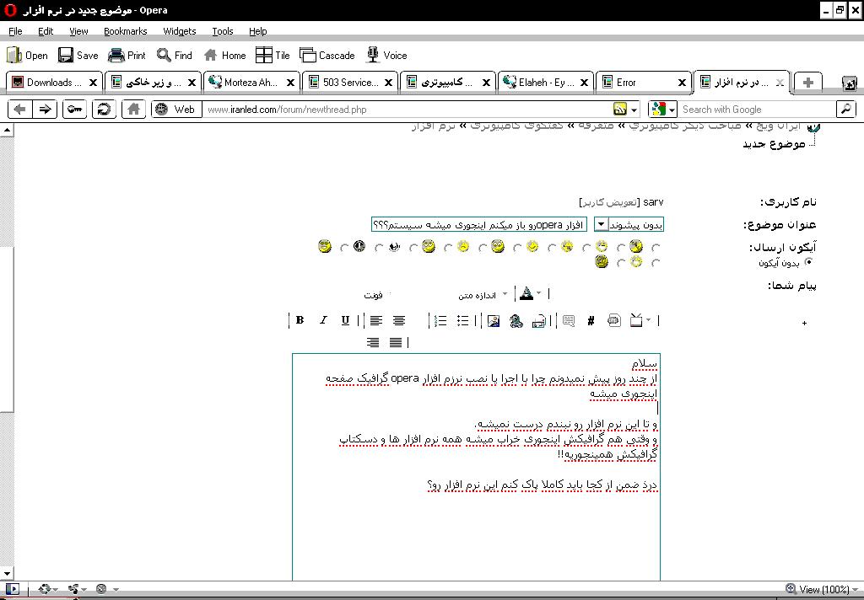Choose the first radio in second emoticon row

(656, 263)
